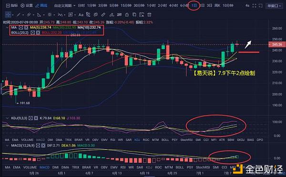Switch to the 分时 timeframe
This screenshot has width=286, height=177.
[81, 6]
